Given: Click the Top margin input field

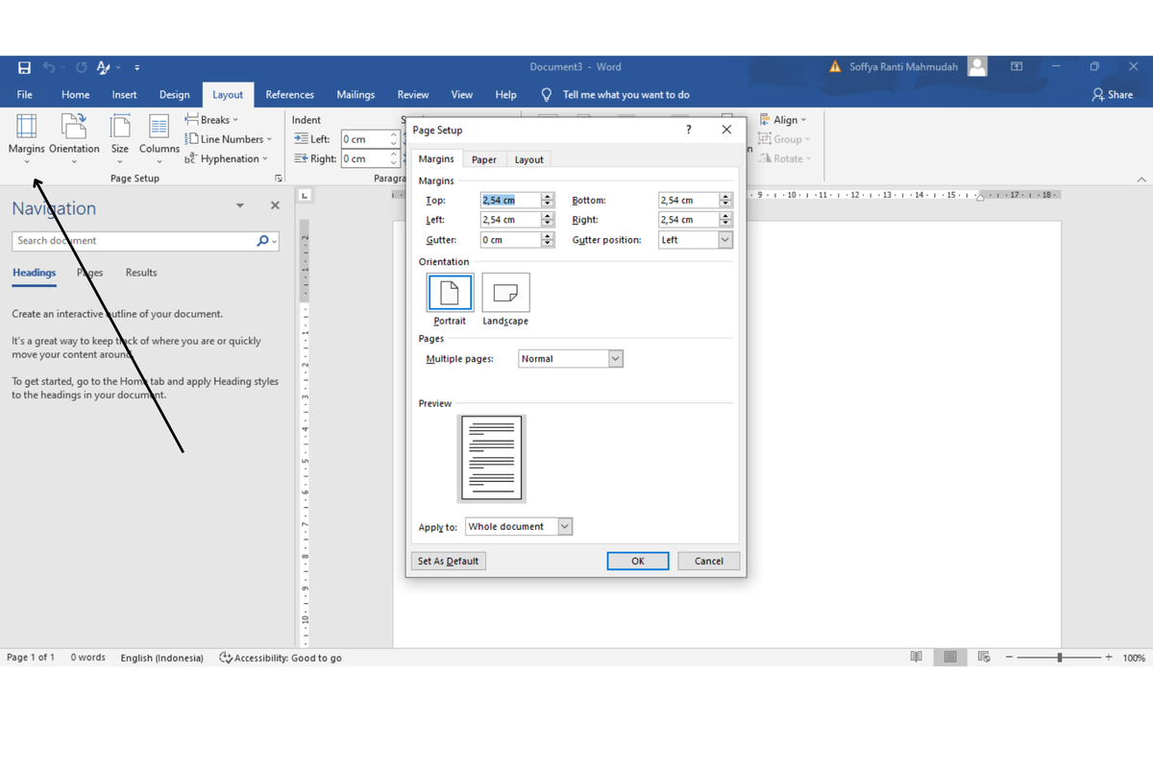Looking at the screenshot, I should tap(509, 201).
